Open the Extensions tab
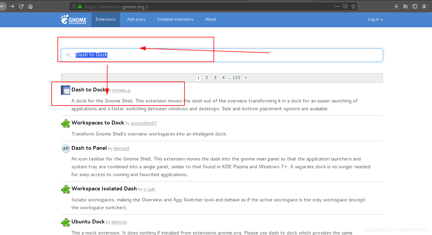Viewport: 432px width, 235px height. click(x=106, y=19)
